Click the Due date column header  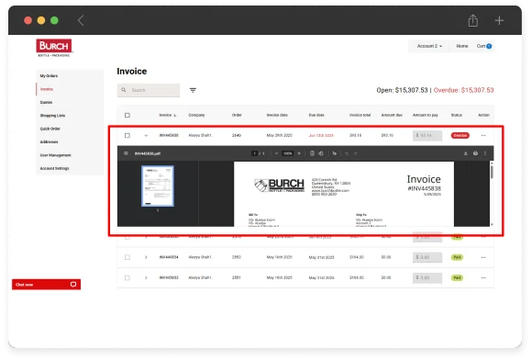pos(316,116)
